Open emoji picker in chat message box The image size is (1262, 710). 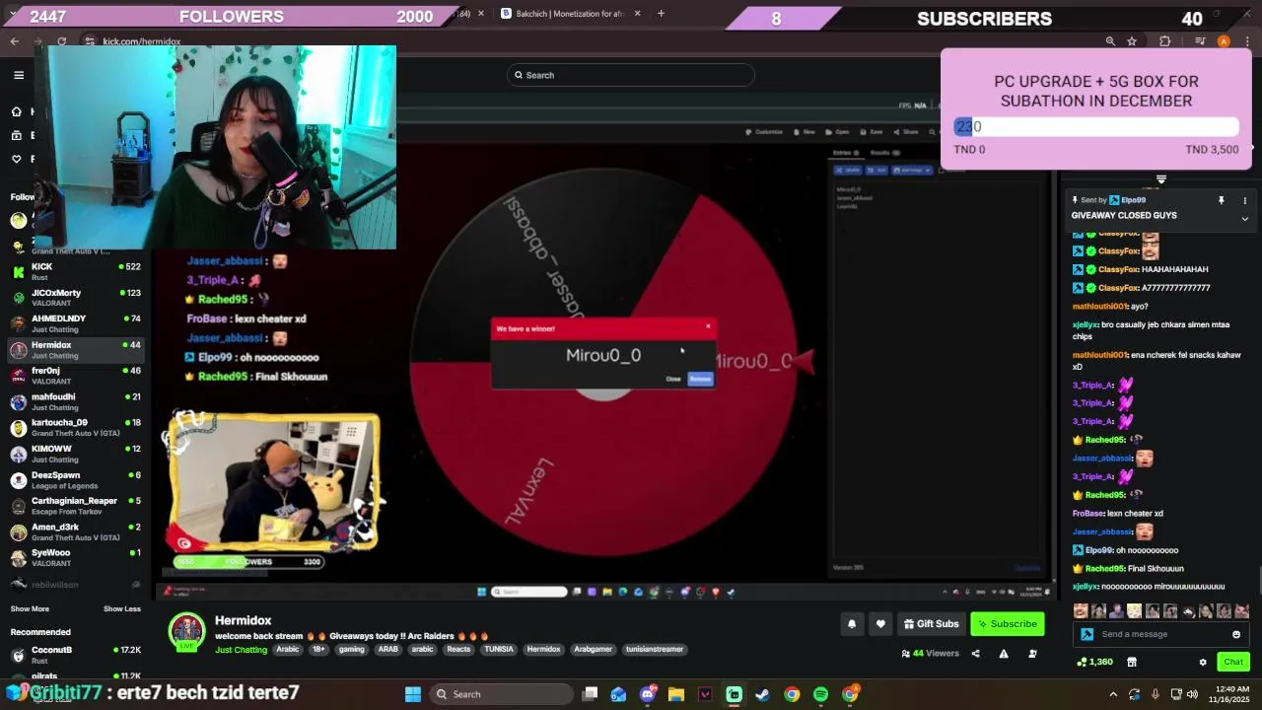(1236, 635)
